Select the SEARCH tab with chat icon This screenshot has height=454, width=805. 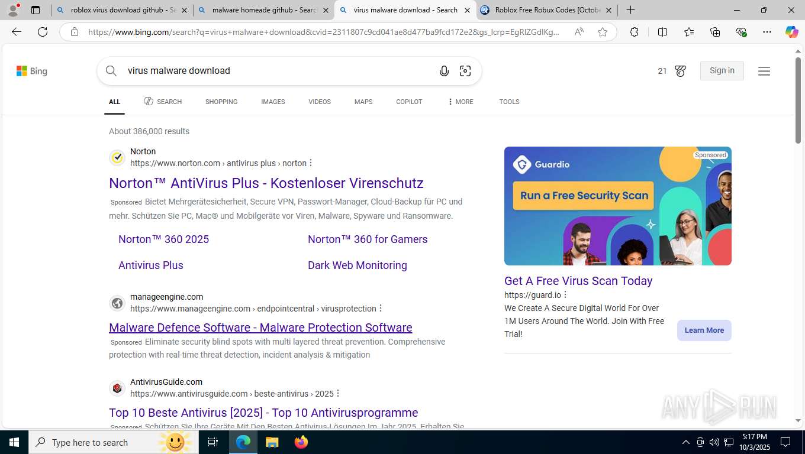point(163,102)
